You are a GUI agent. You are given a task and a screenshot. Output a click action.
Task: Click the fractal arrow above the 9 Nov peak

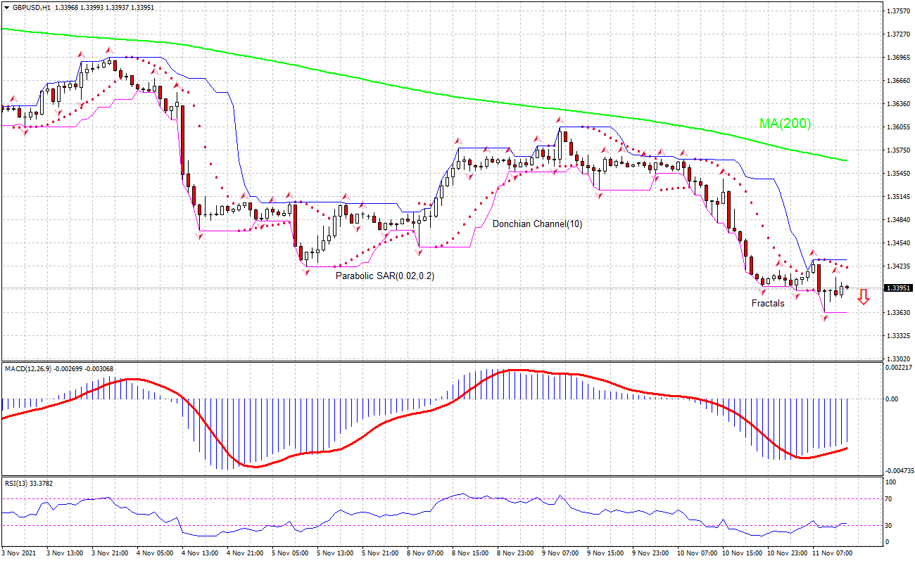(560, 120)
